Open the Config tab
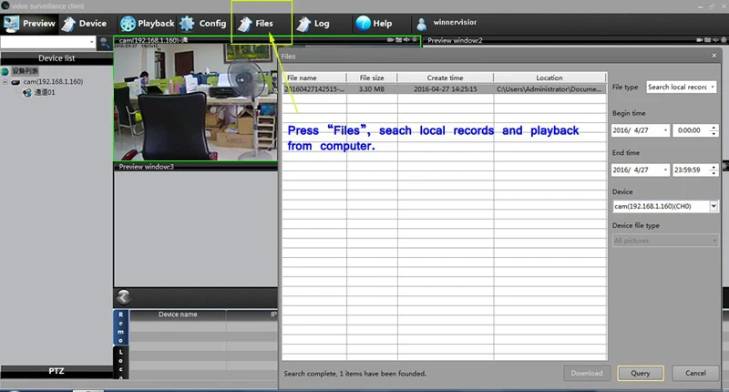The height and width of the screenshot is (392, 729). [203, 24]
